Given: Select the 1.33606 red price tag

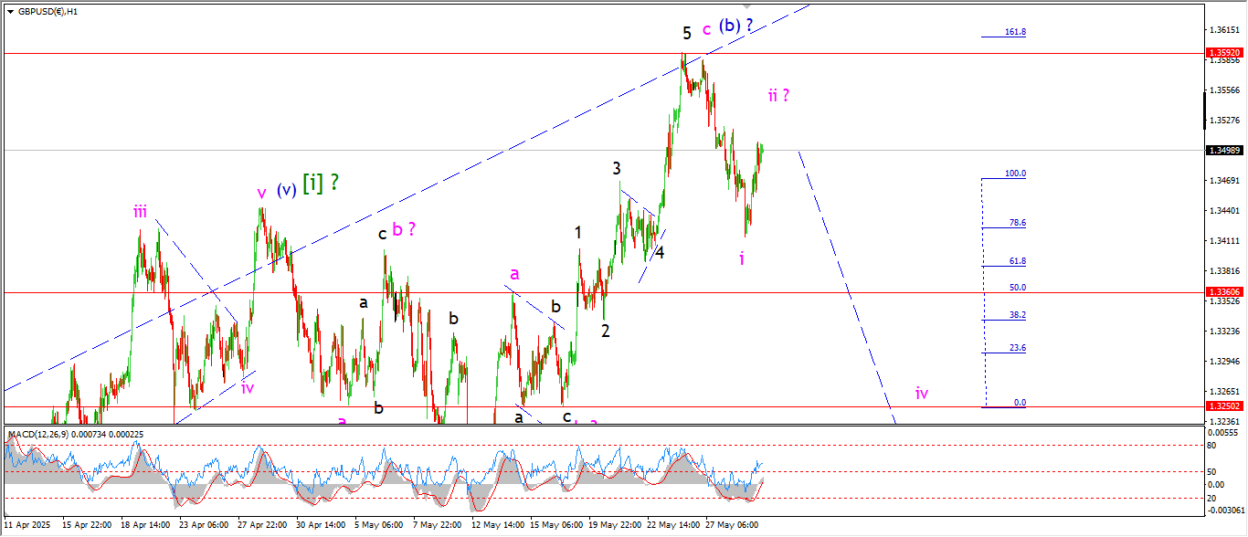Looking at the screenshot, I should point(1223,292).
